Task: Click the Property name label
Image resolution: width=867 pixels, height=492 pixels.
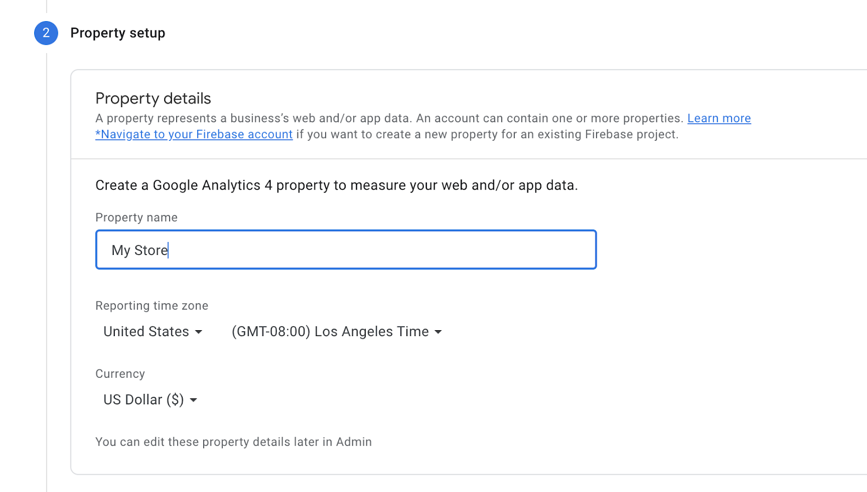Action: click(x=136, y=218)
